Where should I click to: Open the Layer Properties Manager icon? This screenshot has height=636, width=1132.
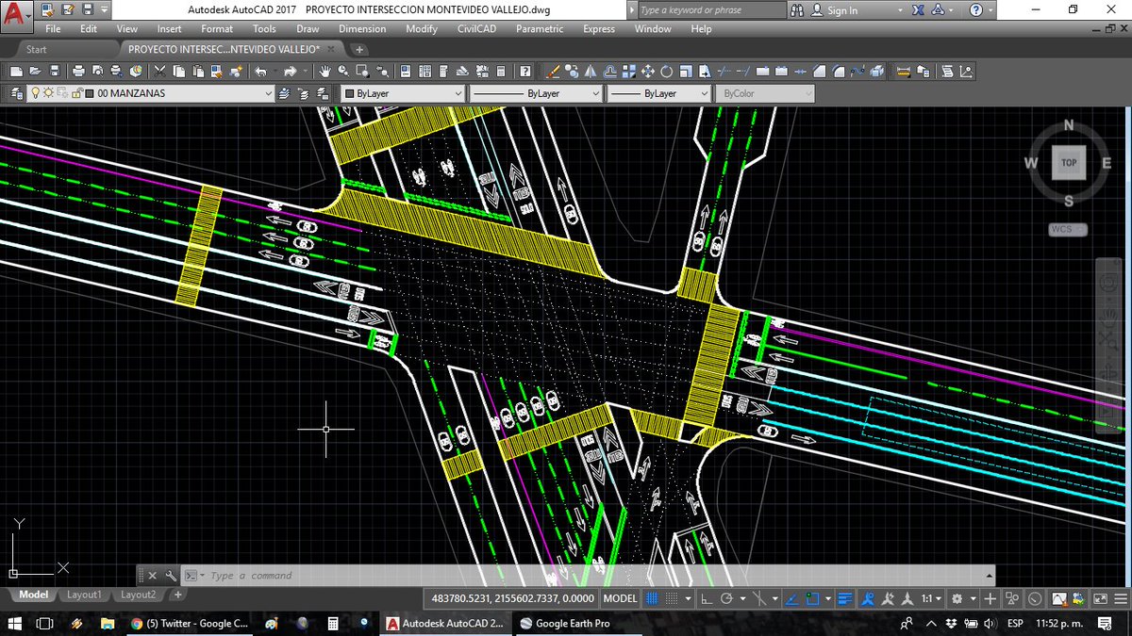16,93
